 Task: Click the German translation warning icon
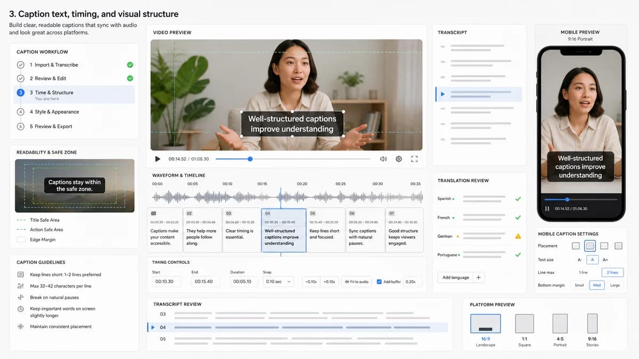(518, 236)
